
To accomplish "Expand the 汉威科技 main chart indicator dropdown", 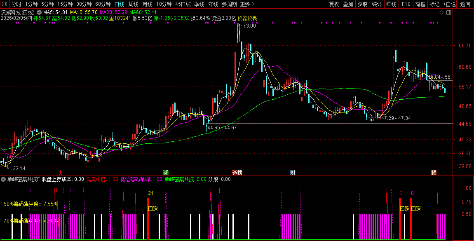I will pyautogui.click(x=39, y=12).
